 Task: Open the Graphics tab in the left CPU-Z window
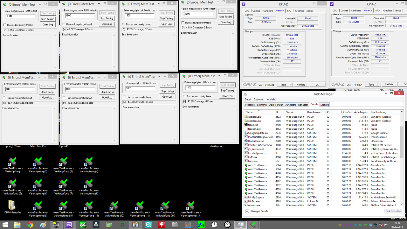pos(299,11)
